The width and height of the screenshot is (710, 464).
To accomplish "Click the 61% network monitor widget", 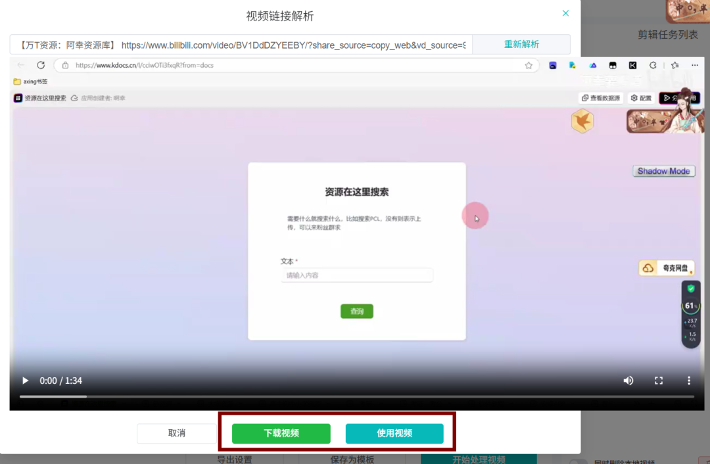I will point(691,314).
